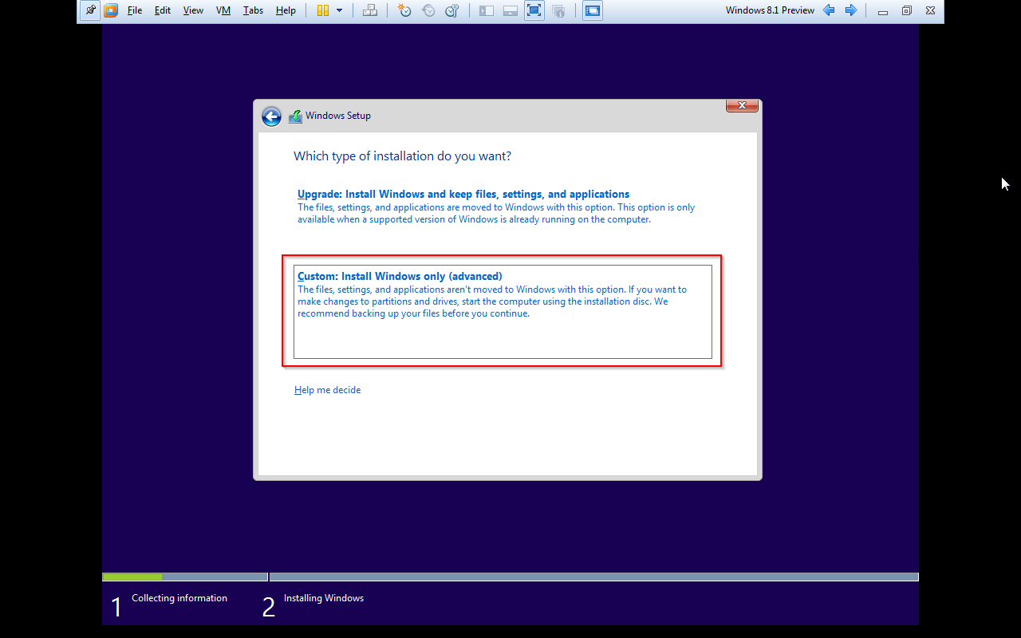Go back with the Setup back arrow
This screenshot has width=1021, height=638.
tap(271, 116)
